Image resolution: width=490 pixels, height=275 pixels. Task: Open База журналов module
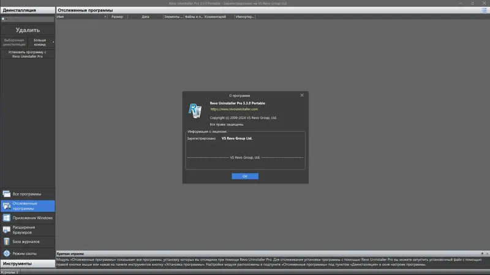(x=28, y=241)
